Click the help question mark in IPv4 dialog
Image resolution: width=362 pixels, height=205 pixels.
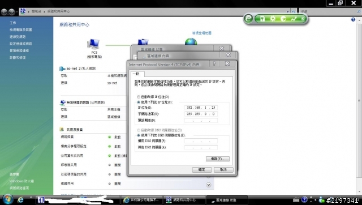point(214,63)
